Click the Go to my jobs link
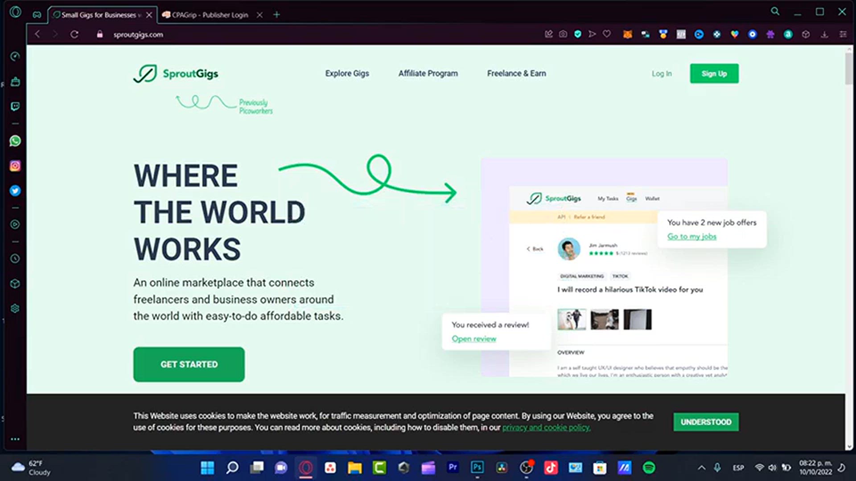 [691, 236]
